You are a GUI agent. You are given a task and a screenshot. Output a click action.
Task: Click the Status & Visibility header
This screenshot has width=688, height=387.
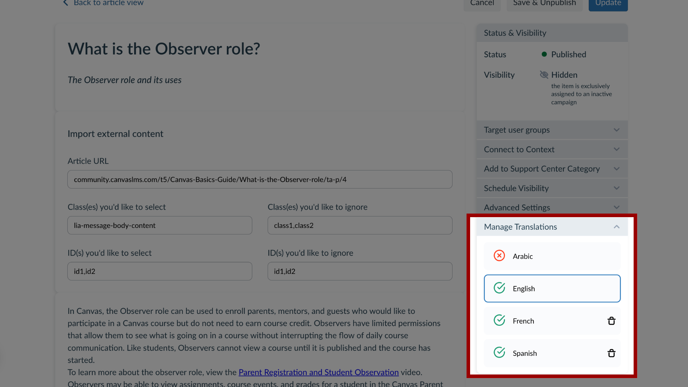coord(552,33)
